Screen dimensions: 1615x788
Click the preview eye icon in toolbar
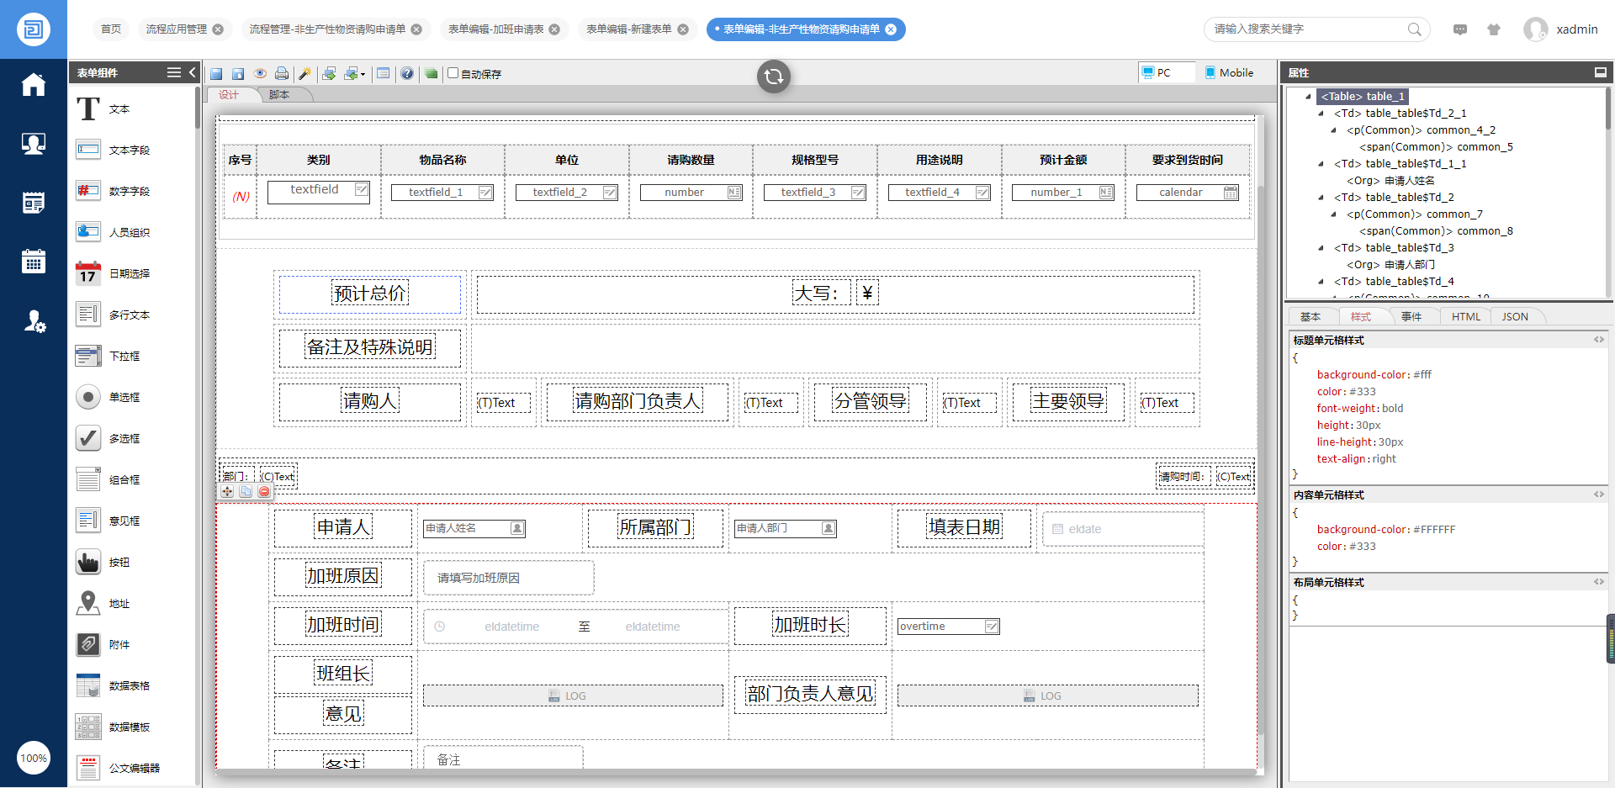pos(261,74)
